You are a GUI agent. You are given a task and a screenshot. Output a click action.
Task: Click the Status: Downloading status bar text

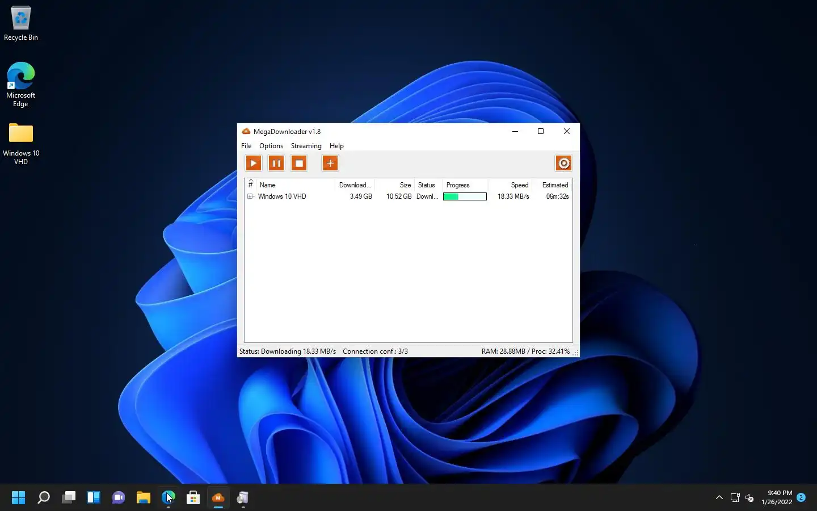(288, 351)
